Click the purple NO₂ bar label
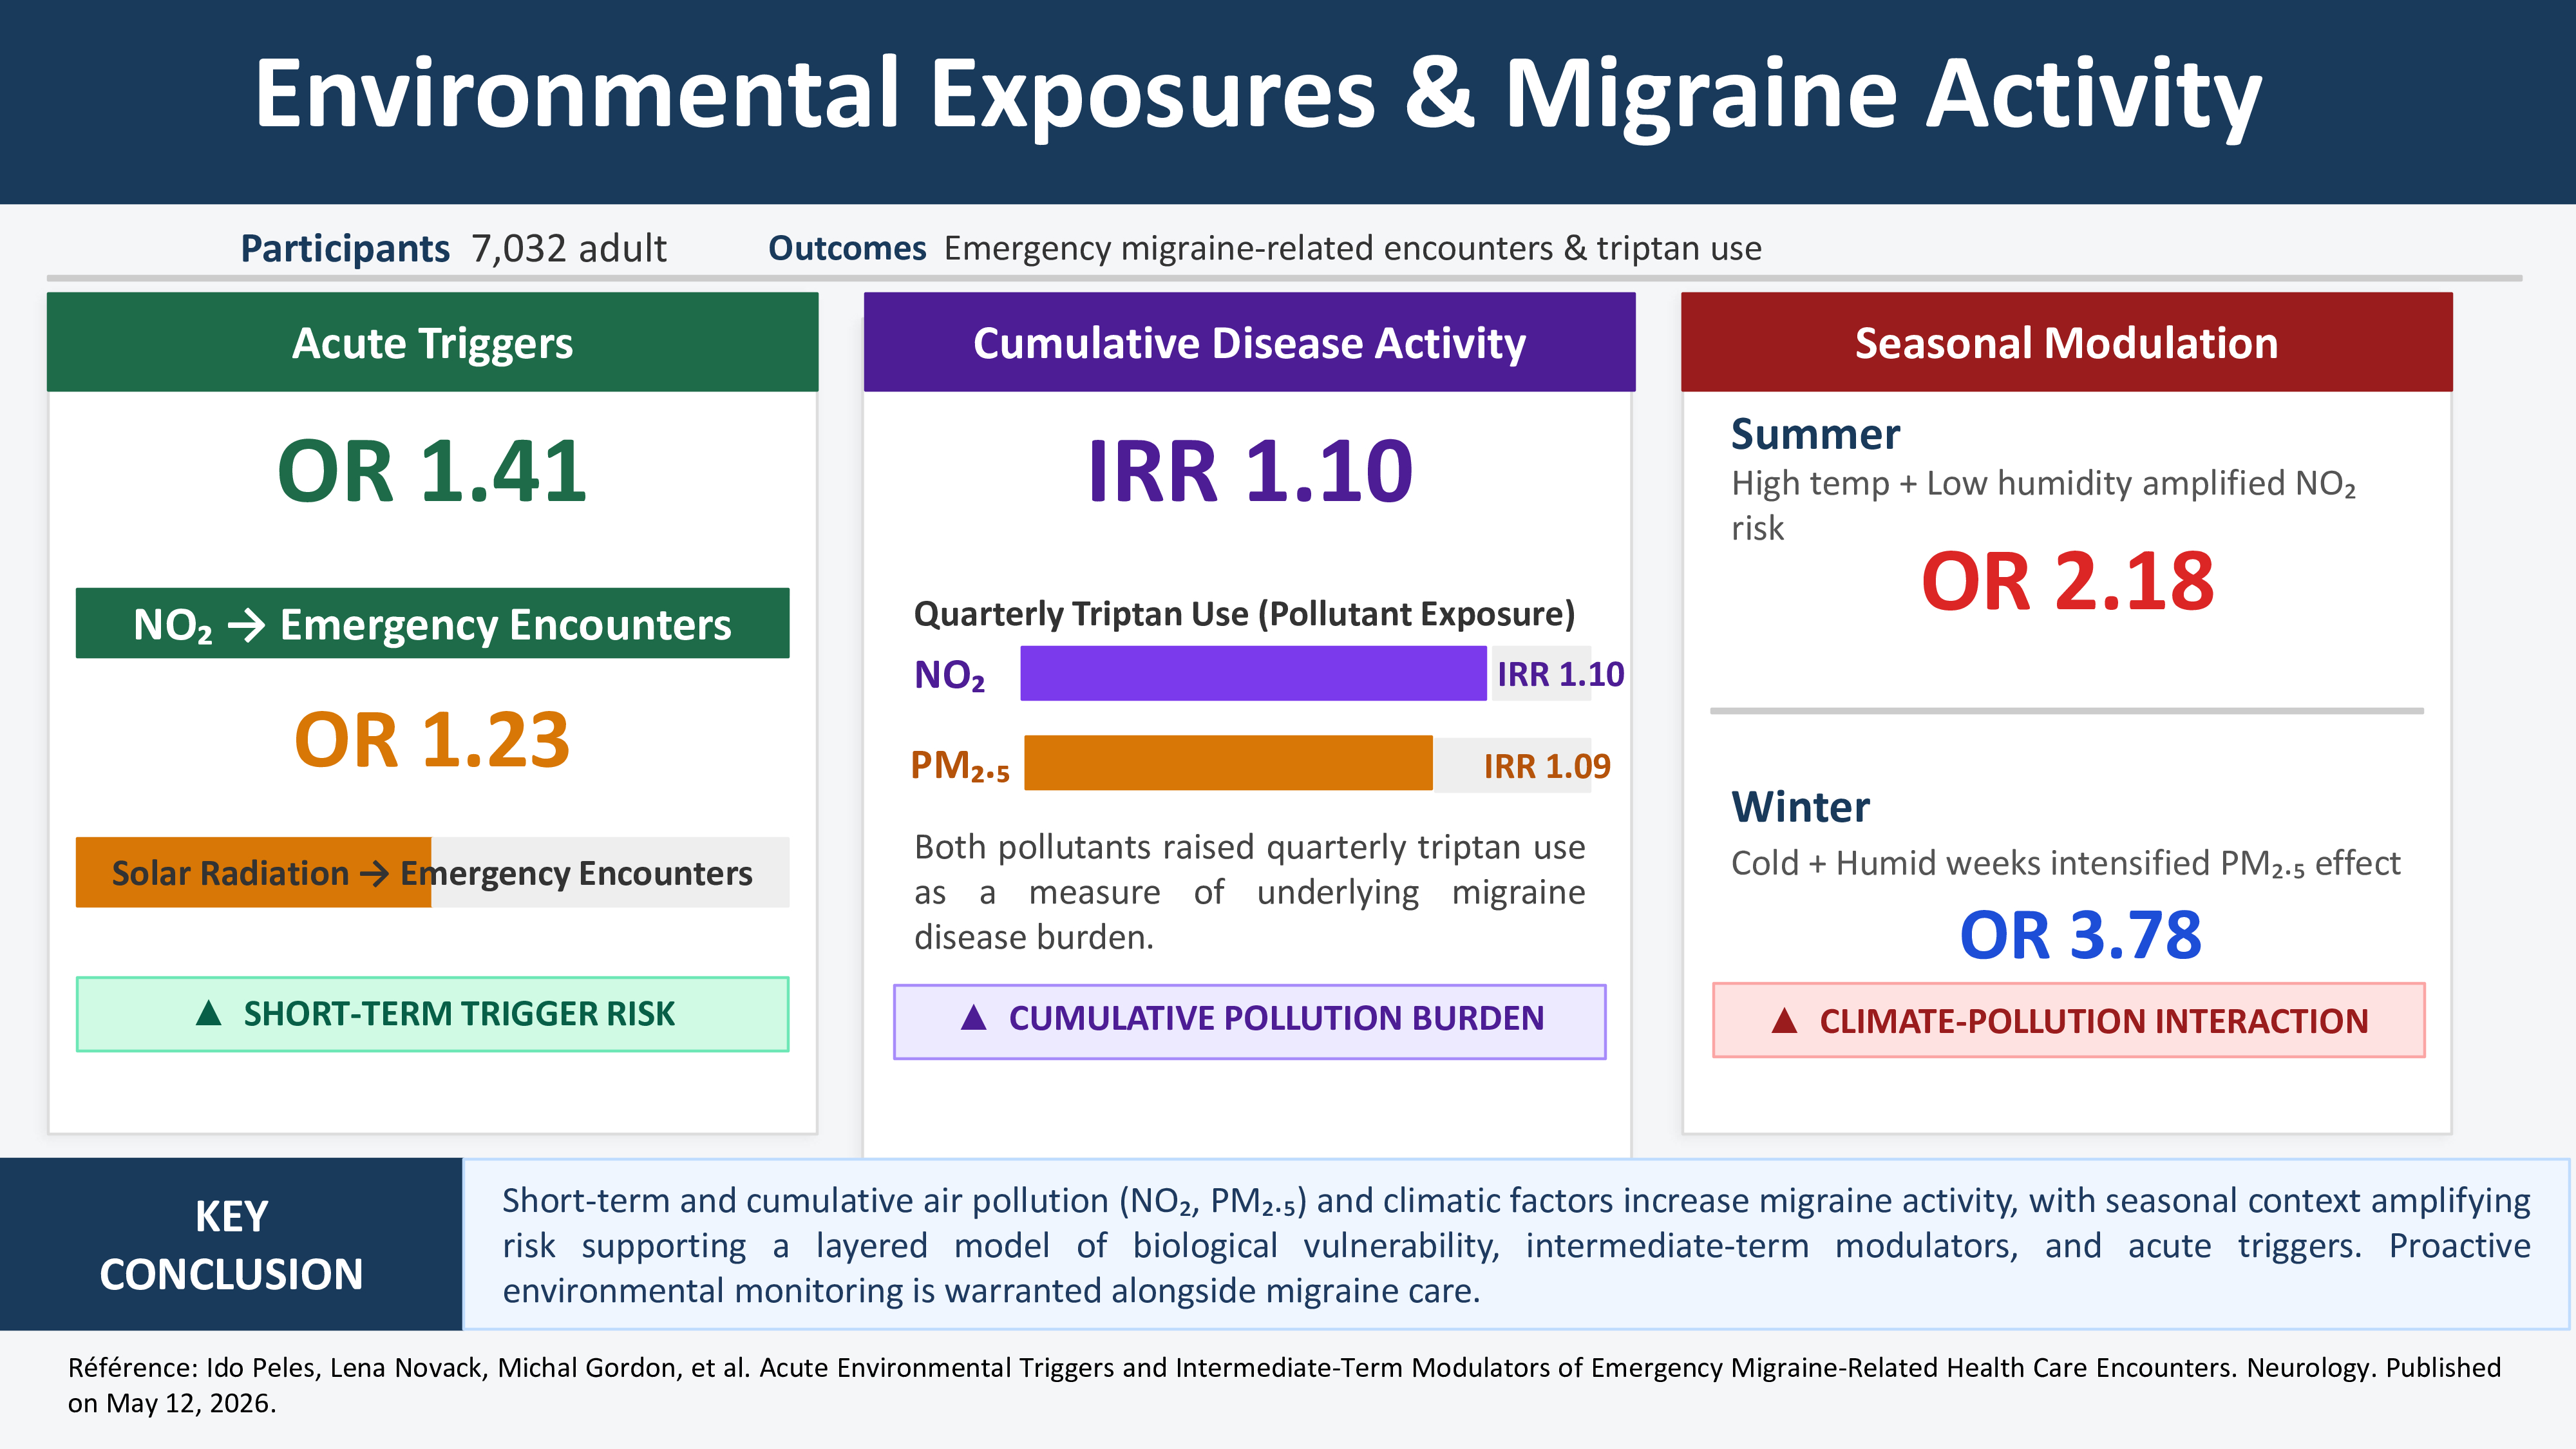 tap(949, 675)
